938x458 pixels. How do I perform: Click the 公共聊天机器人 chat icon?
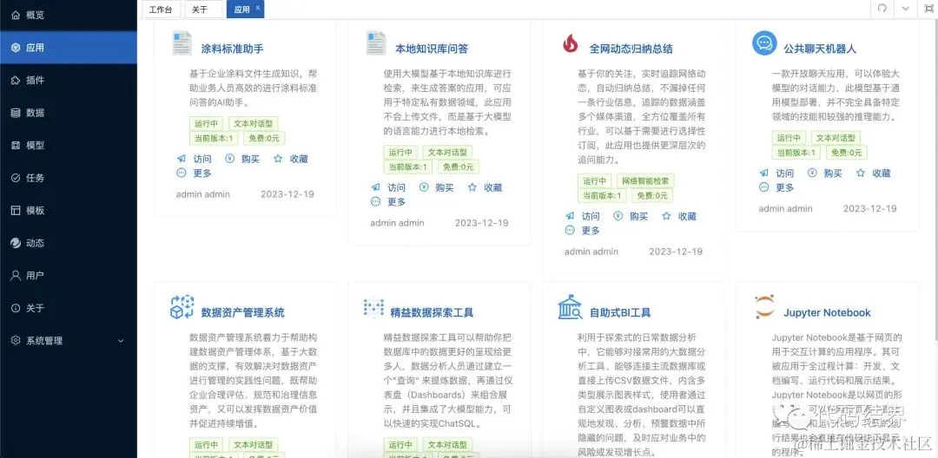(x=764, y=43)
